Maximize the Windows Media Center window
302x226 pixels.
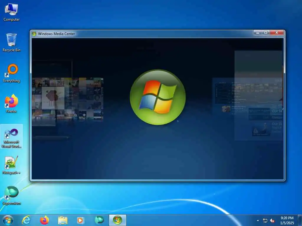coord(266,33)
